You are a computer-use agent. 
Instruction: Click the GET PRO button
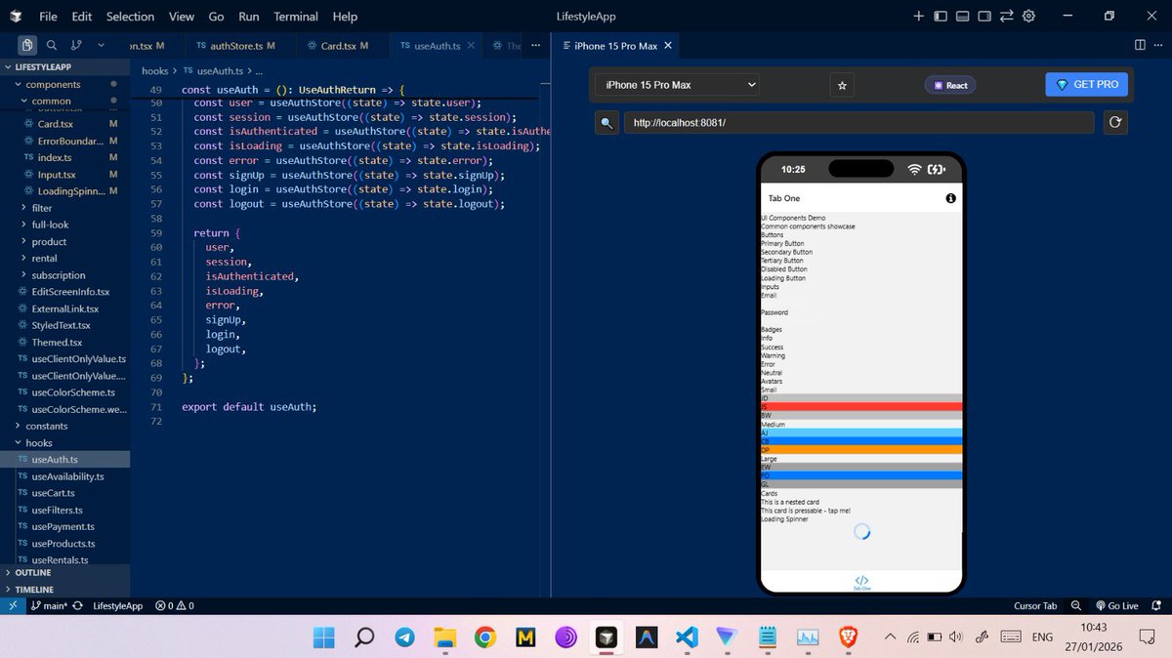[x=1086, y=85]
